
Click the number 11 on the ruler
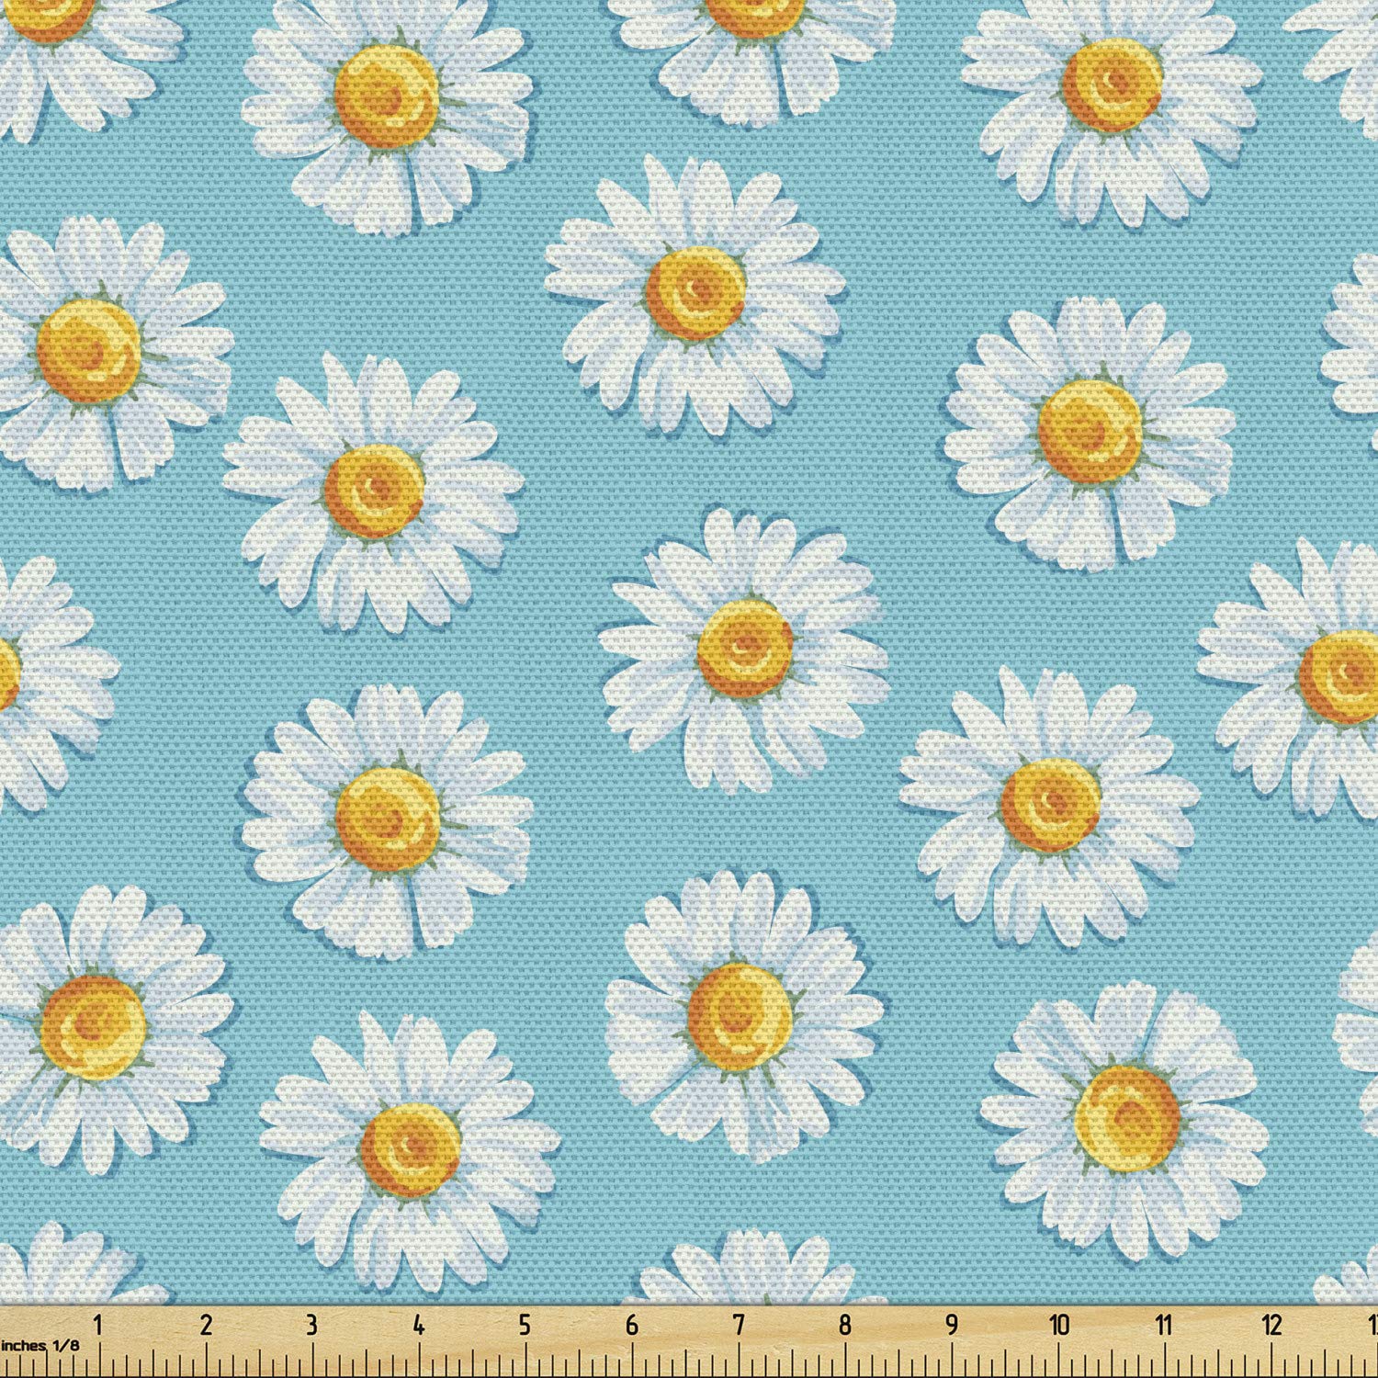point(1165,1324)
